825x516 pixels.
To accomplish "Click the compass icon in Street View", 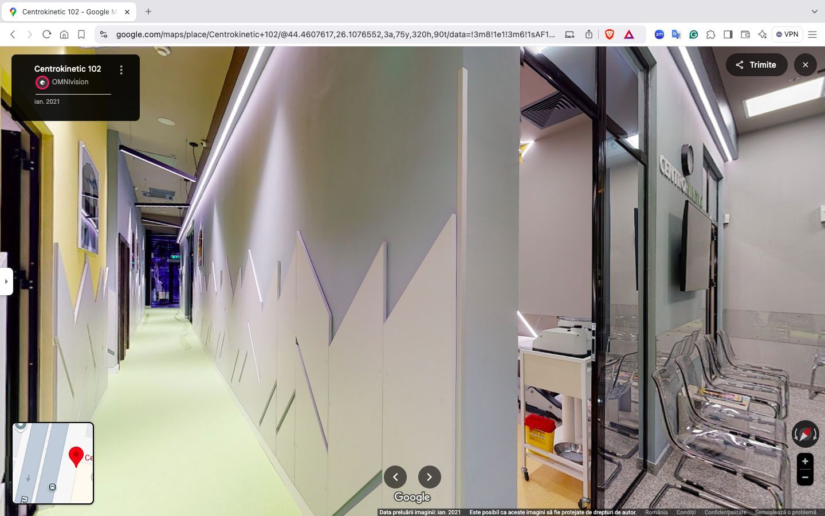I will tap(805, 434).
